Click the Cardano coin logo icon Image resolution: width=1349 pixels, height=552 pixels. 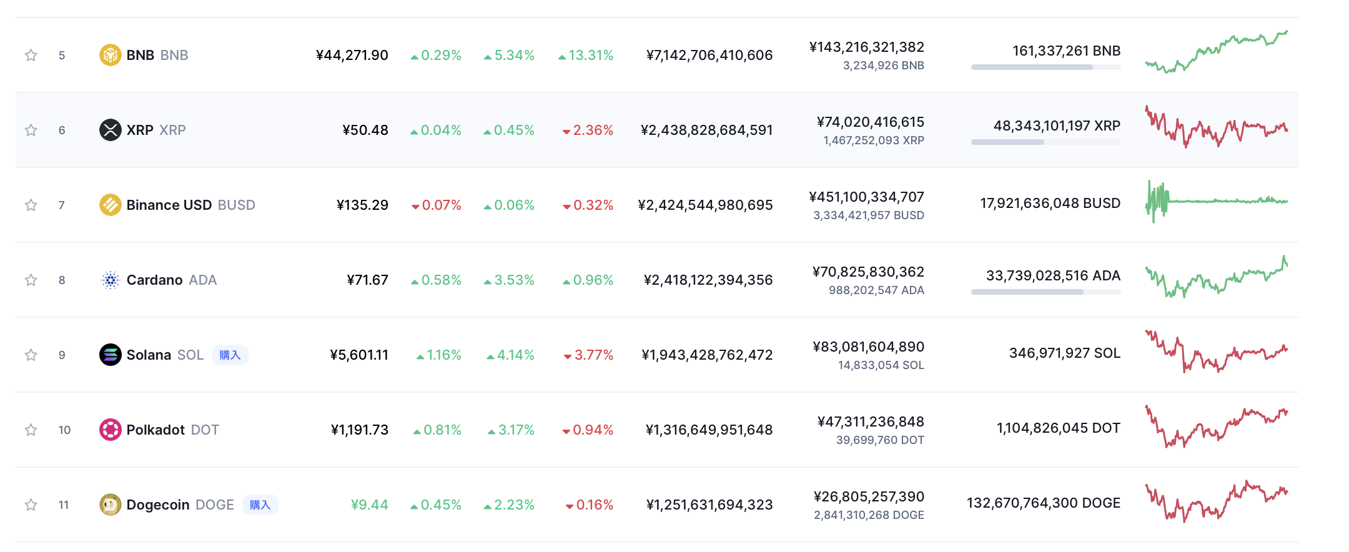pos(110,280)
